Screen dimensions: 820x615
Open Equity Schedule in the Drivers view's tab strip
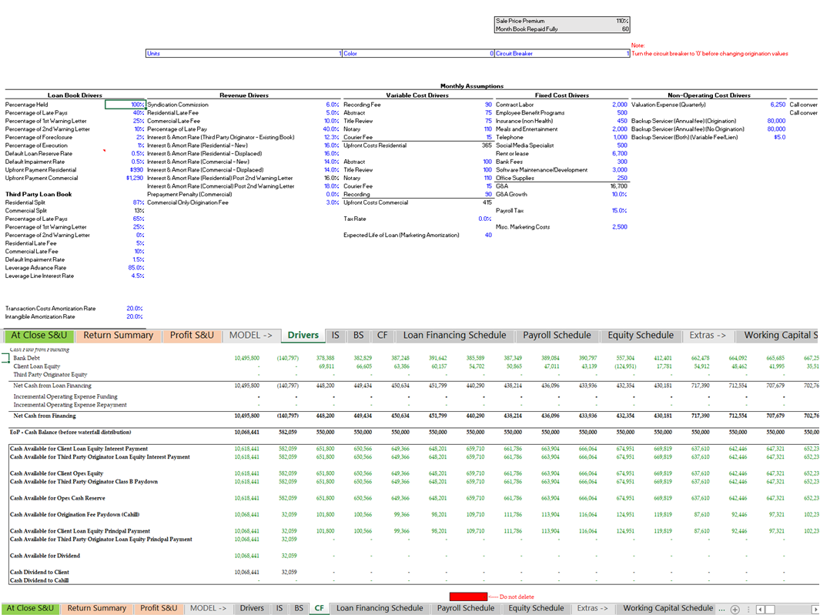(x=640, y=336)
